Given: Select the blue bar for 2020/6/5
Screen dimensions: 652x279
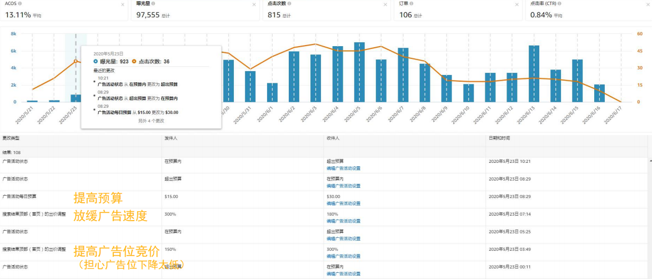Looking at the screenshot, I should click(x=359, y=72).
